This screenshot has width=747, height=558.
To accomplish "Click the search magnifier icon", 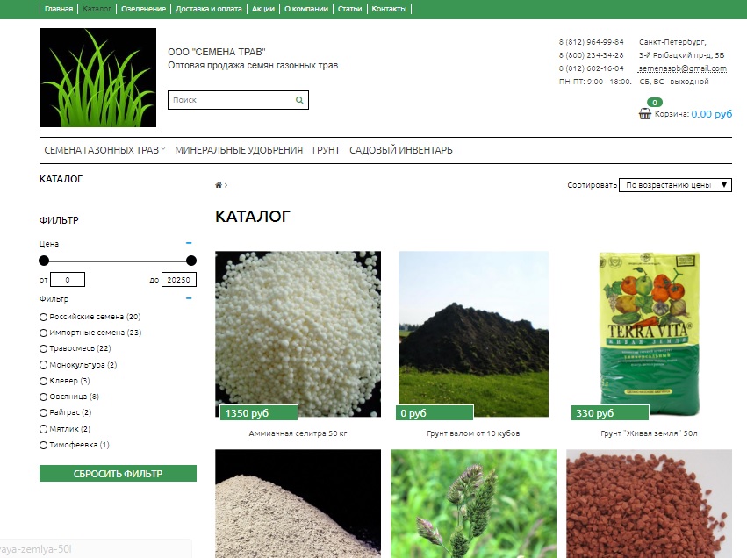I will tap(299, 100).
